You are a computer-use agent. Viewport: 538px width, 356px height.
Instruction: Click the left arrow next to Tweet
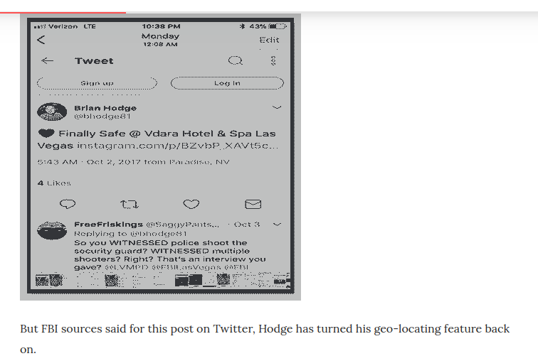pos(48,61)
